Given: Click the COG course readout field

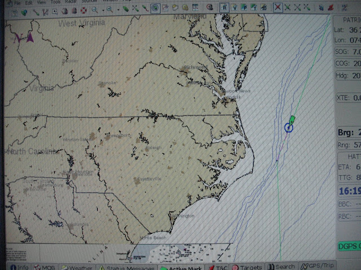Looking at the screenshot, I should tap(348, 63).
